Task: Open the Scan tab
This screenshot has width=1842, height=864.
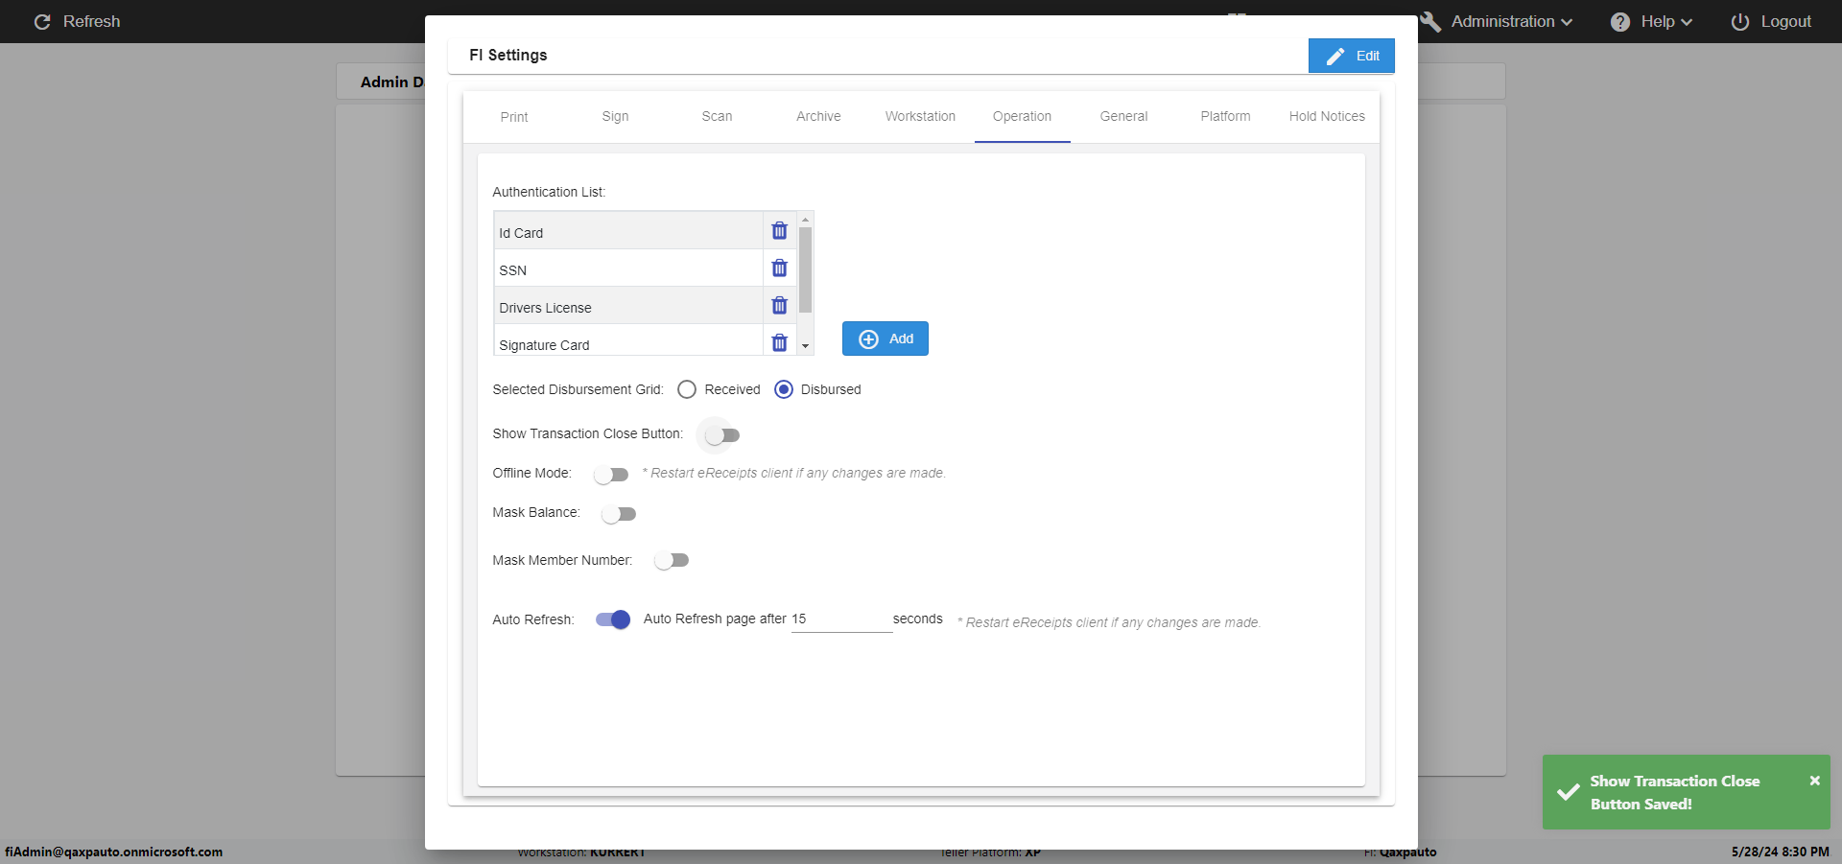Action: pos(717,117)
